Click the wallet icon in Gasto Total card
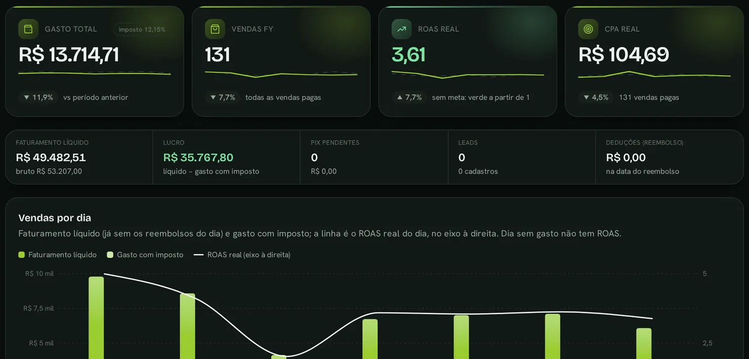 28,29
